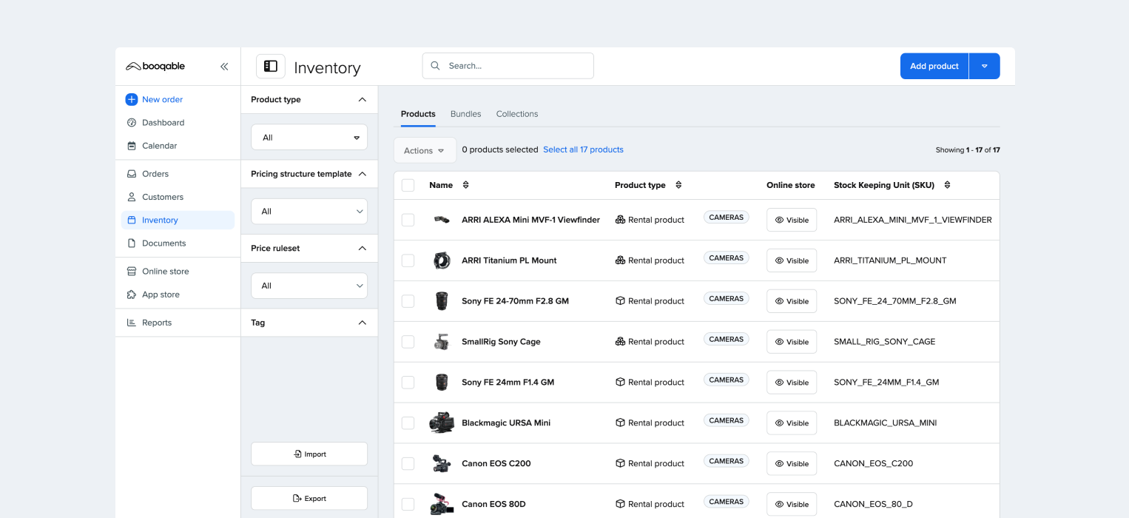The height and width of the screenshot is (518, 1129).
Task: Open the Actions dropdown
Action: coord(425,150)
